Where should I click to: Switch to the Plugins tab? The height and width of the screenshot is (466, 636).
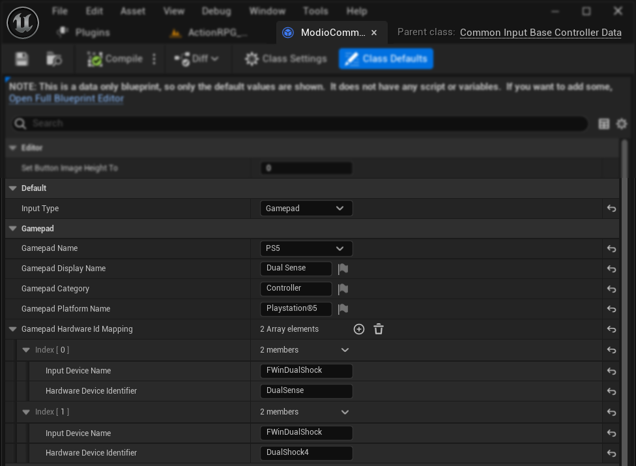coord(83,33)
